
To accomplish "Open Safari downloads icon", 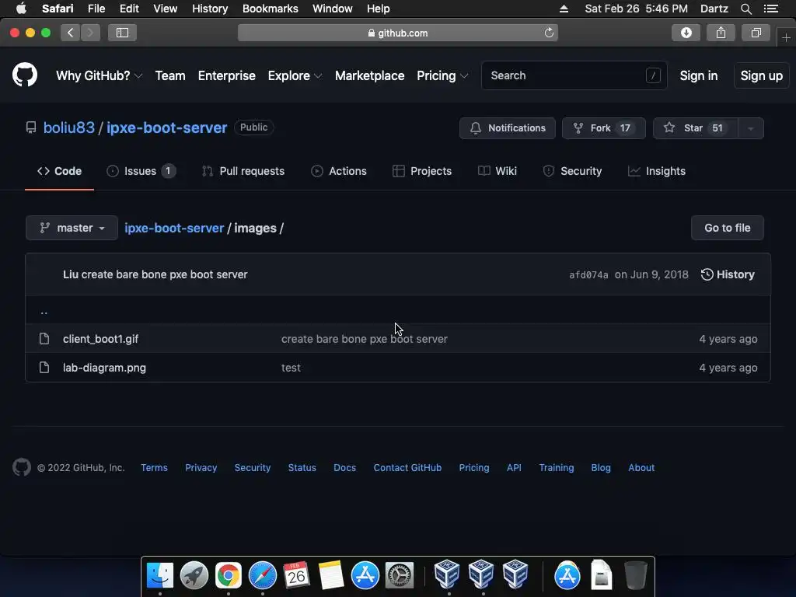I will click(686, 33).
